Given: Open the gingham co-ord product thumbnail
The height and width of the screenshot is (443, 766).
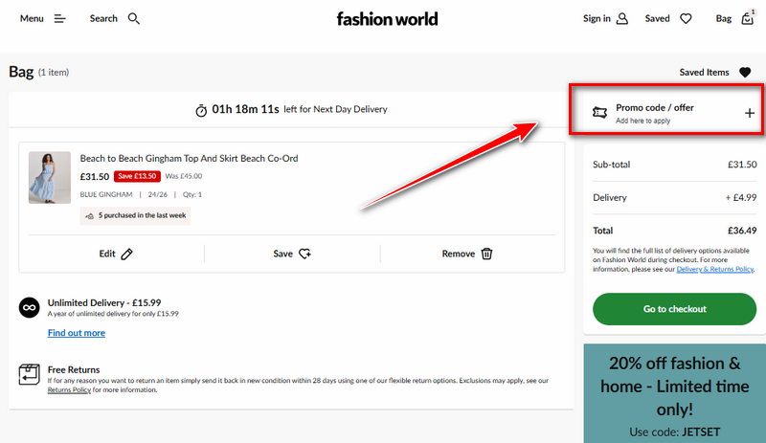Looking at the screenshot, I should point(50,177).
